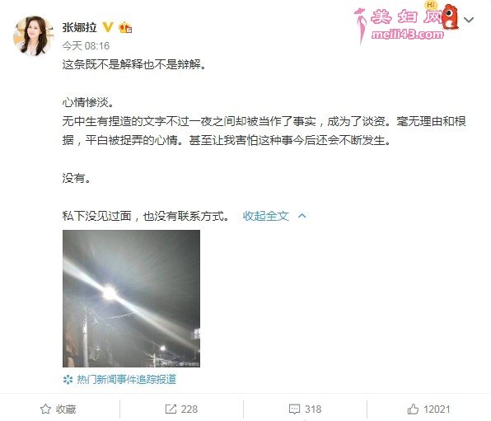Open the post timestamp 今天 08:16
Viewport: 491px width, 421px height.
click(x=86, y=46)
